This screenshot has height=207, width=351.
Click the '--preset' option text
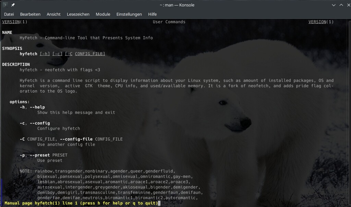click(40, 155)
